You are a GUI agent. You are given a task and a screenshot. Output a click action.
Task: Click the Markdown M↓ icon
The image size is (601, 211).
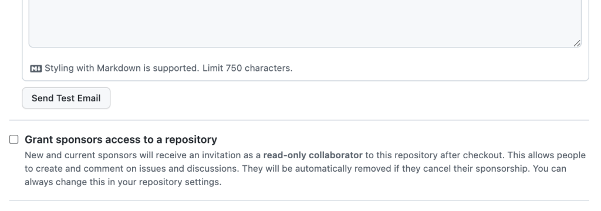tap(36, 69)
